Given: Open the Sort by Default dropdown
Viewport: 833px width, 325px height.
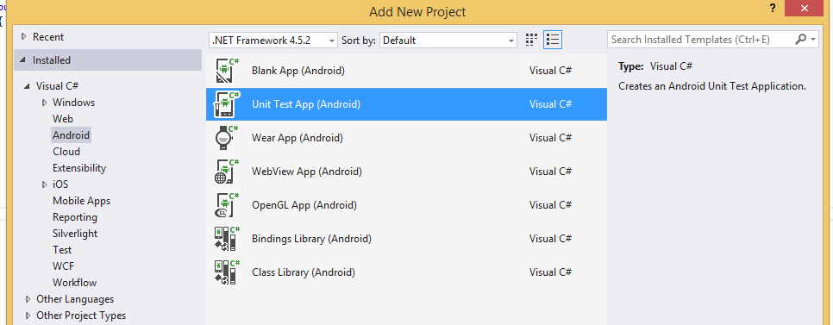Looking at the screenshot, I should coord(448,40).
